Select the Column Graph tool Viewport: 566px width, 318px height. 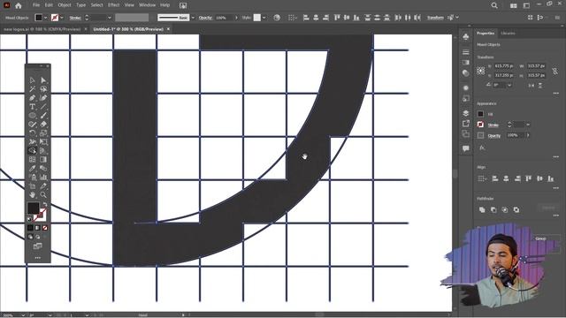click(43, 177)
